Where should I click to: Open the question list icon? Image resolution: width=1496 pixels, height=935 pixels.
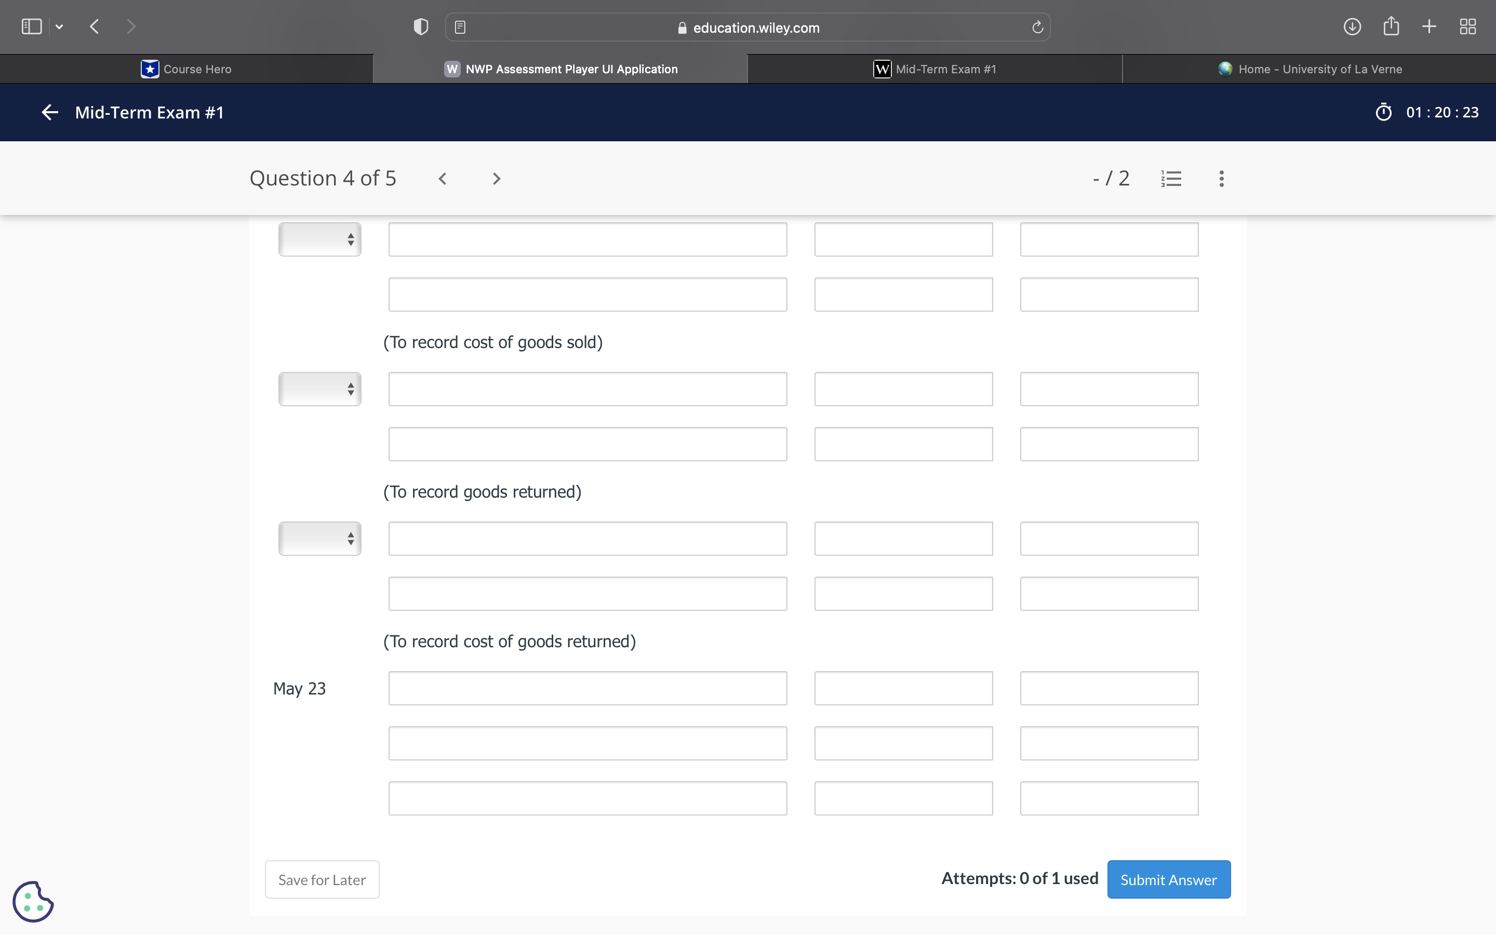coord(1171,179)
